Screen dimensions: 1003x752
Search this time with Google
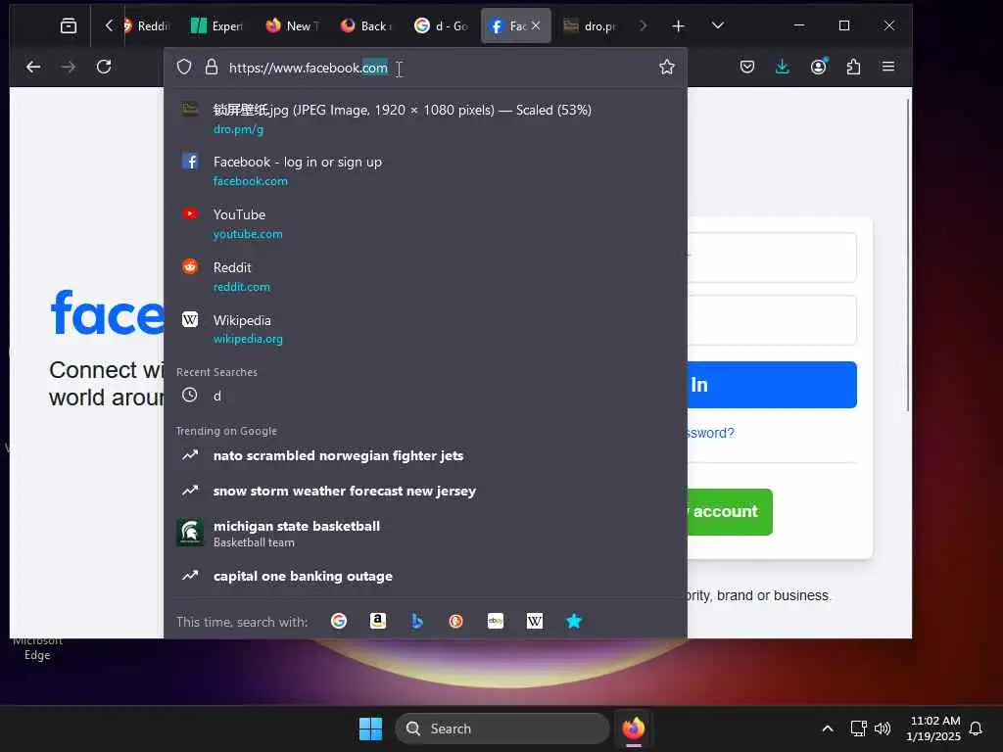339,621
